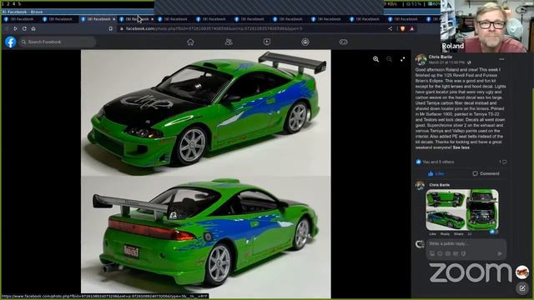Go back with browser back arrow

pos(7,28)
